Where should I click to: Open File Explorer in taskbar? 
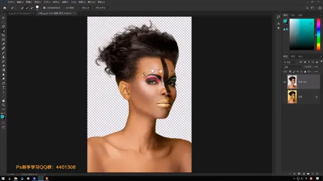pyautogui.click(x=16, y=179)
